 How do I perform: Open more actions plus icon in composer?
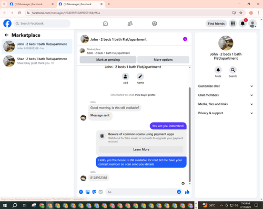pos(81,192)
